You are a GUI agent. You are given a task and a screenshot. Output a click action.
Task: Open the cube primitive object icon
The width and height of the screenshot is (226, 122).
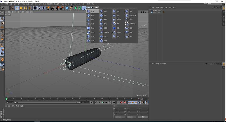[x=67, y=8]
